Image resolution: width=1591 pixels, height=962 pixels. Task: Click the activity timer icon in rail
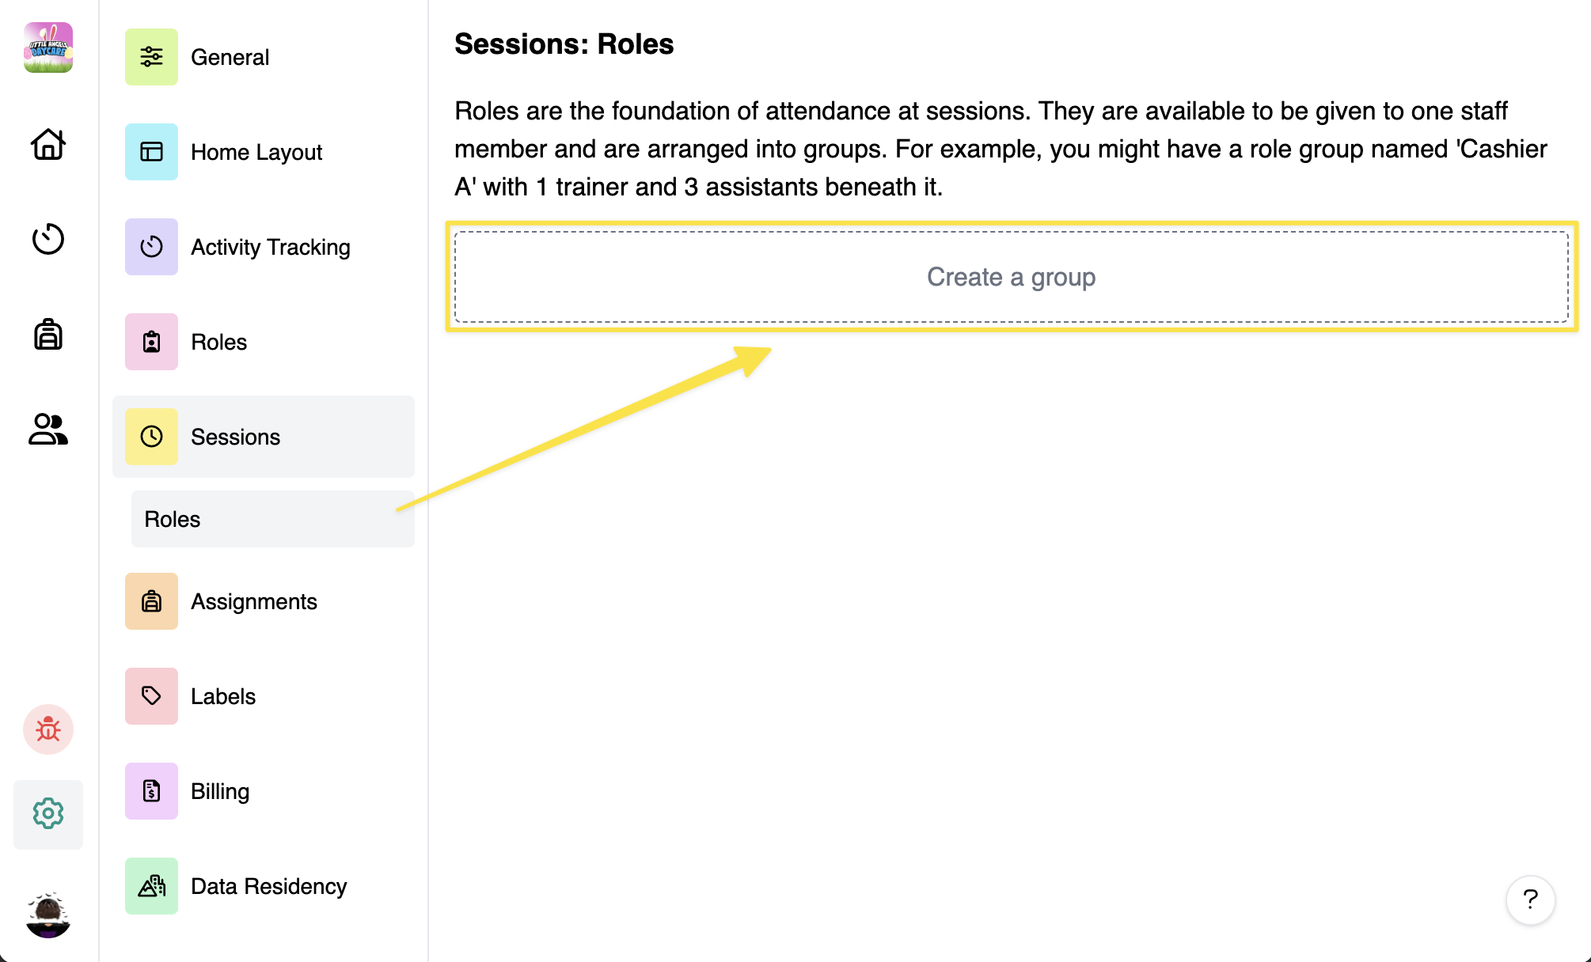48,239
